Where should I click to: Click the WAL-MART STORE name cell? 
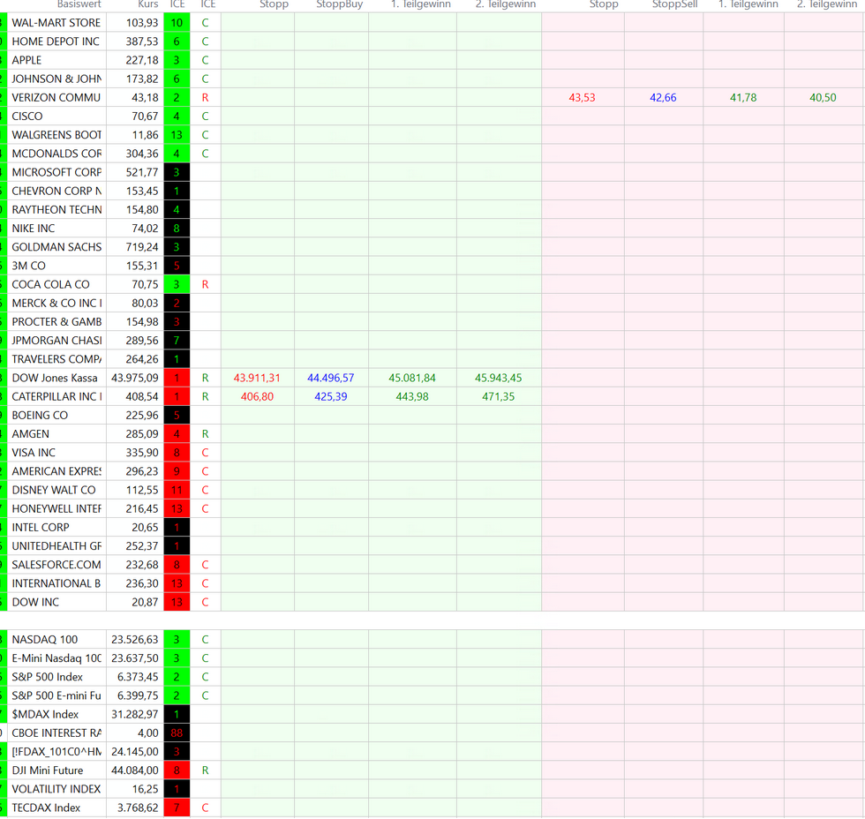pos(56,23)
